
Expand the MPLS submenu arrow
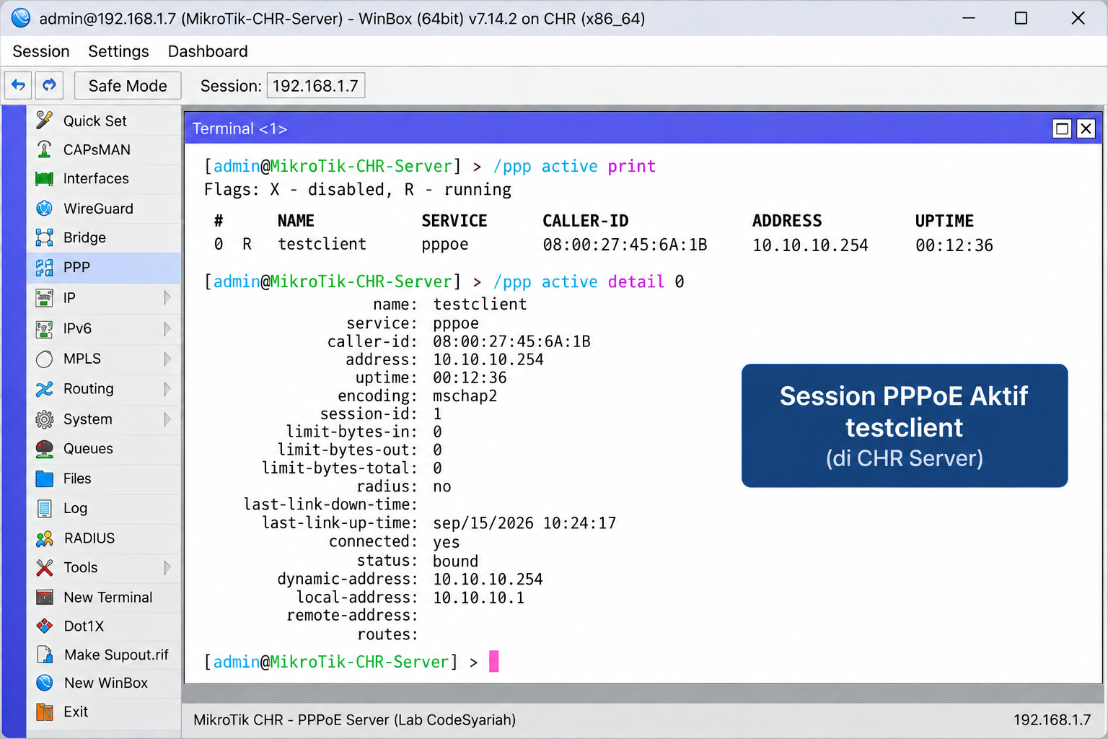click(167, 359)
